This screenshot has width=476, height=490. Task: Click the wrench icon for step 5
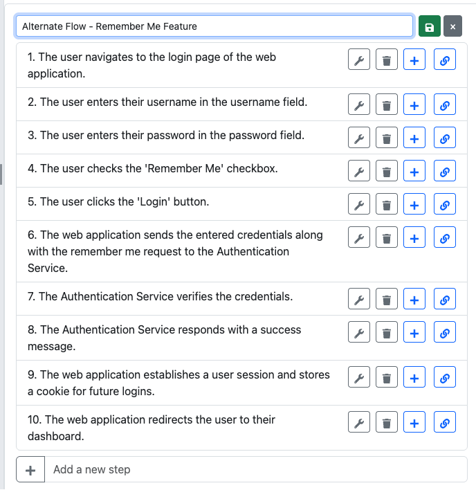(358, 206)
